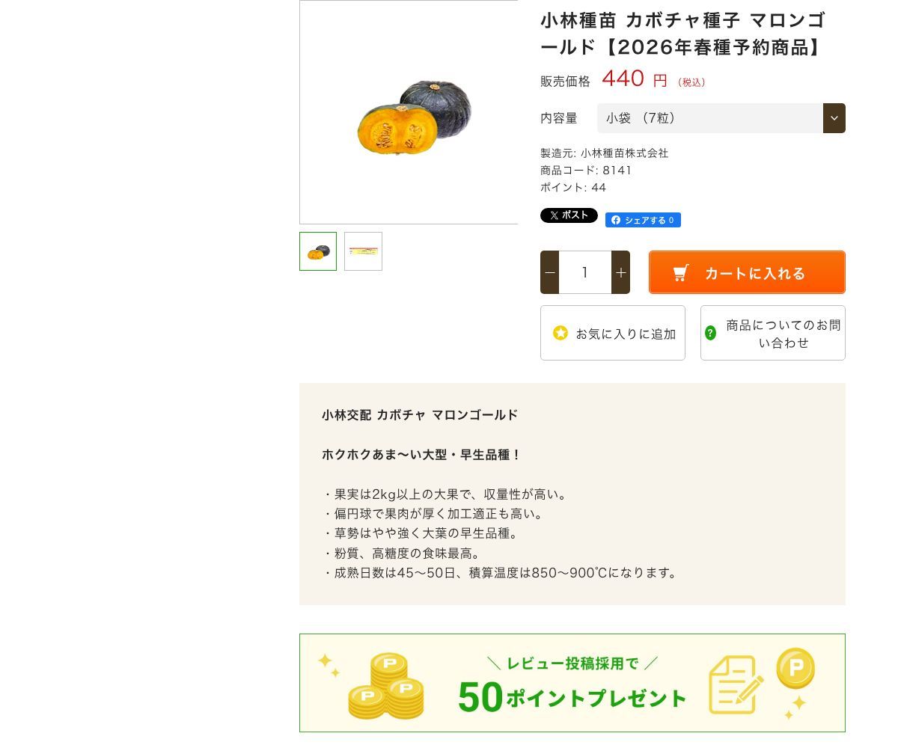The height and width of the screenshot is (748, 898).
Task: Post the product page to X
Action: tap(569, 215)
